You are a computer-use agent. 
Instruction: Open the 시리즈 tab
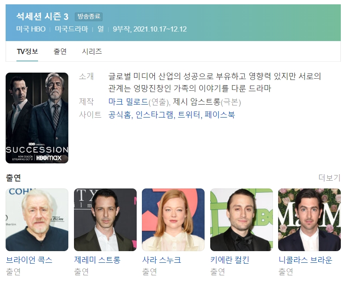92,51
